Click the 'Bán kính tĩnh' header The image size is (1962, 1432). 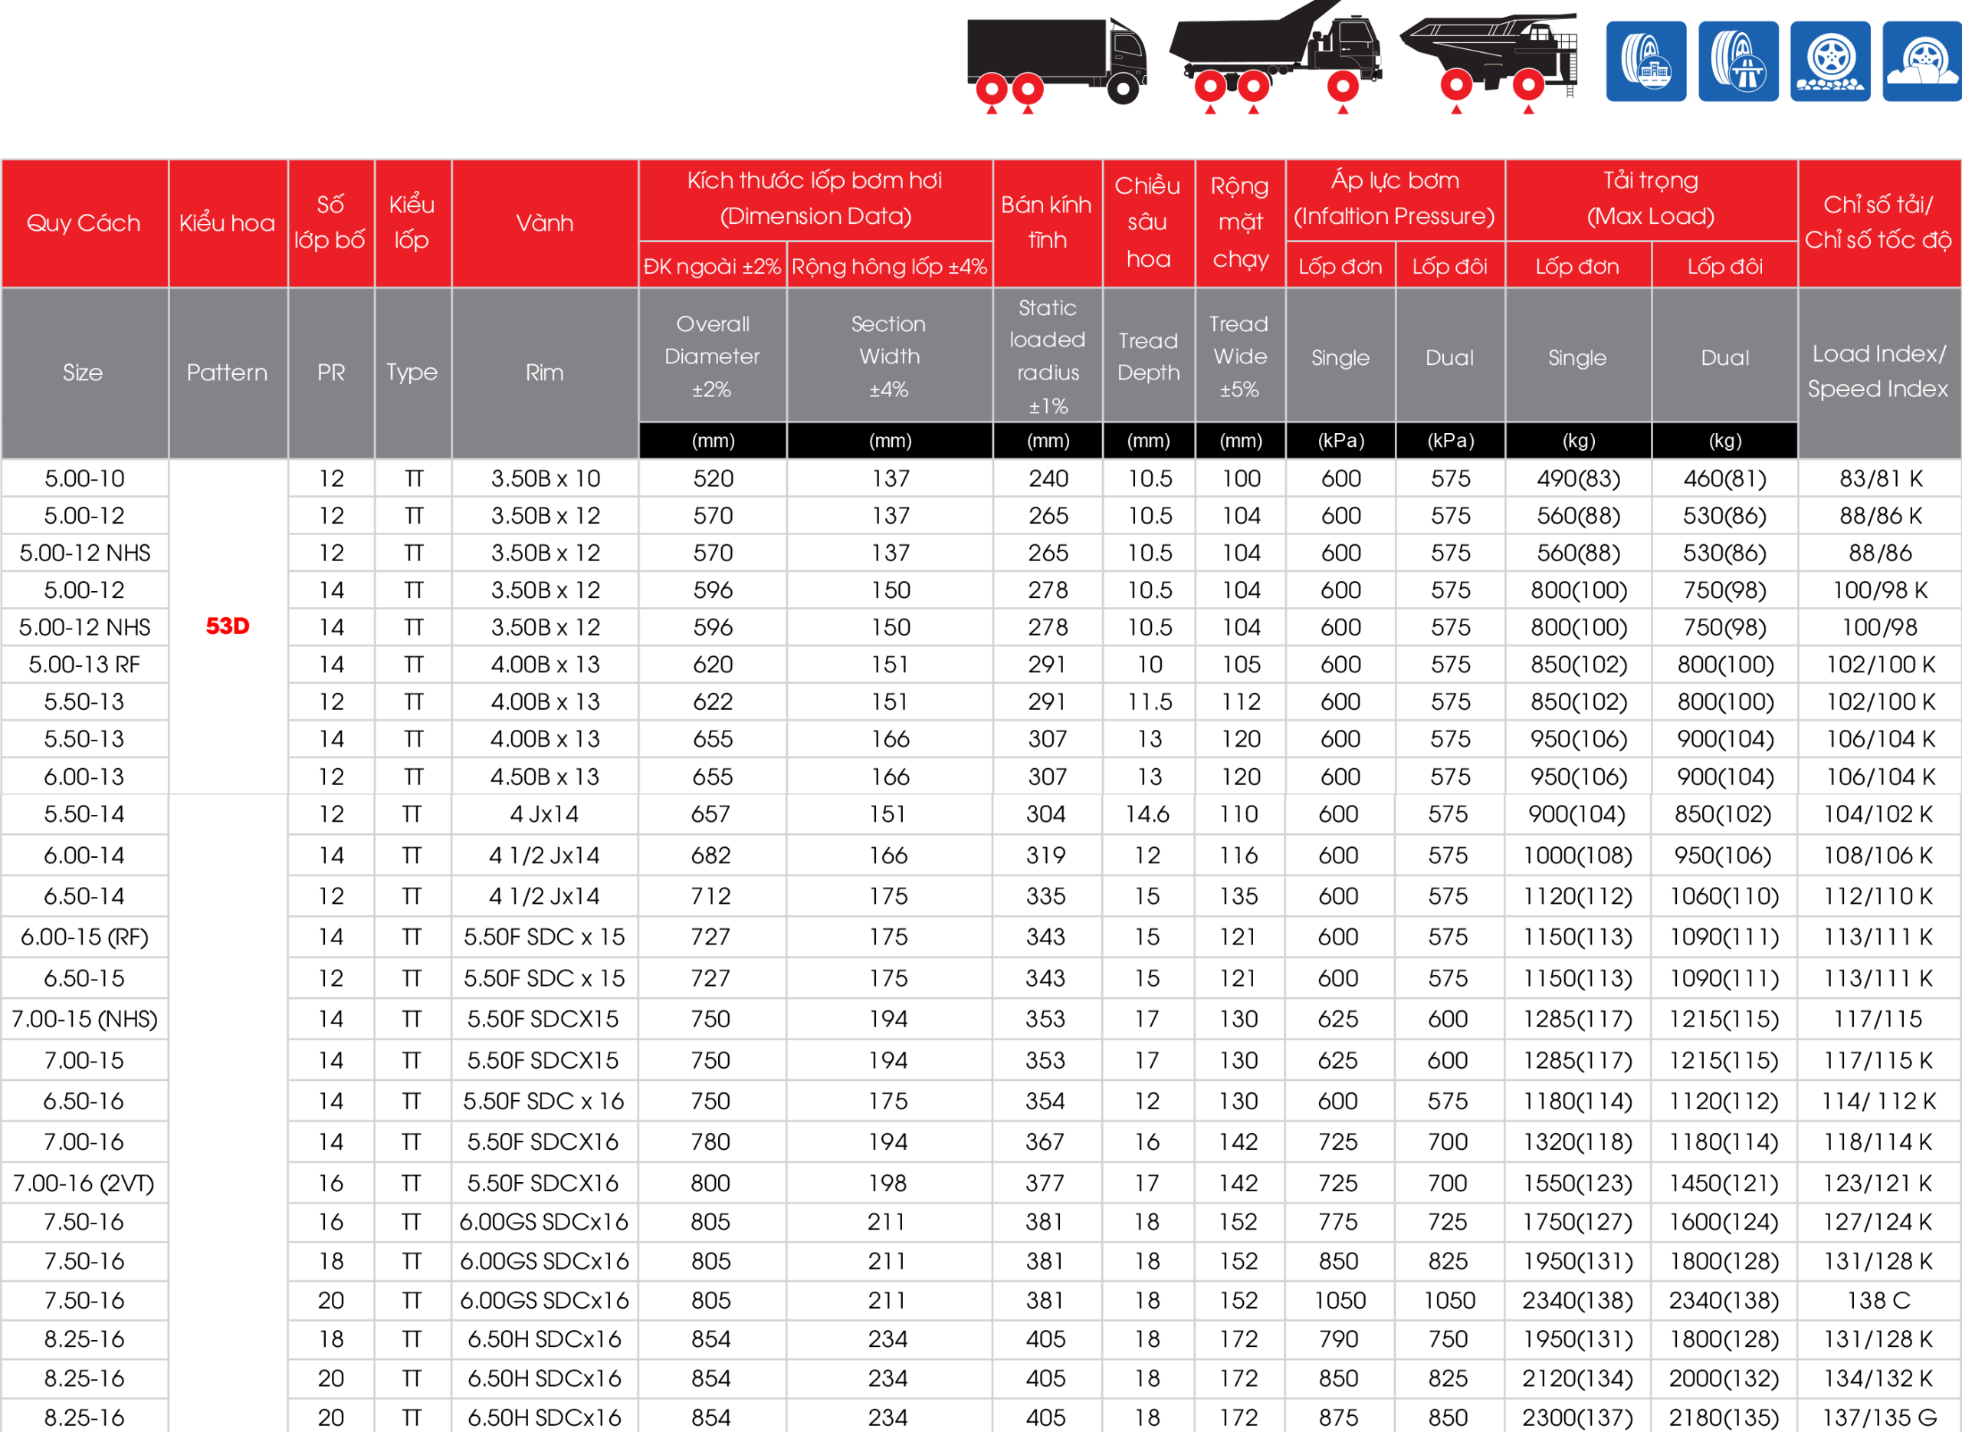[1047, 223]
